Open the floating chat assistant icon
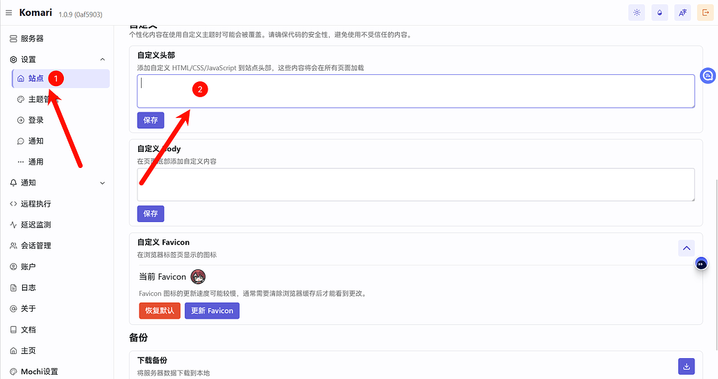Screen dimensions: 718x379 tap(708, 76)
